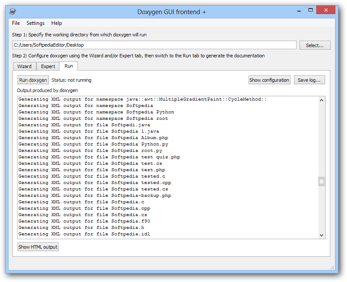The height and width of the screenshot is (282, 347).
Task: Click log line 'file Softpedia 1.java'
Action: (89, 131)
